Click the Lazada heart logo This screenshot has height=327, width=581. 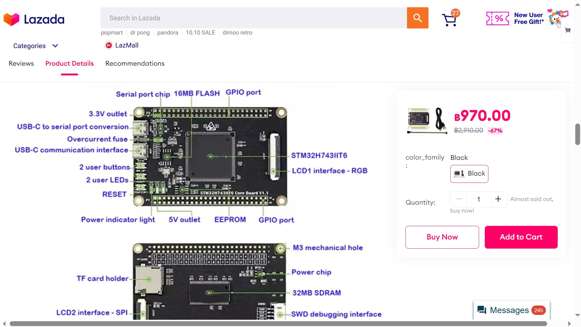11,19
